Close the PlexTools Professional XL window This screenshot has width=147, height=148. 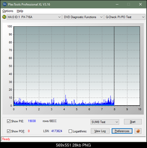coord(140,4)
